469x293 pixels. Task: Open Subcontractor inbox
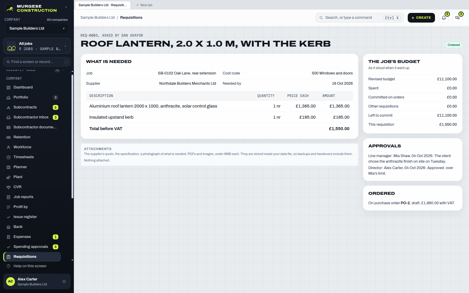tap(32, 117)
